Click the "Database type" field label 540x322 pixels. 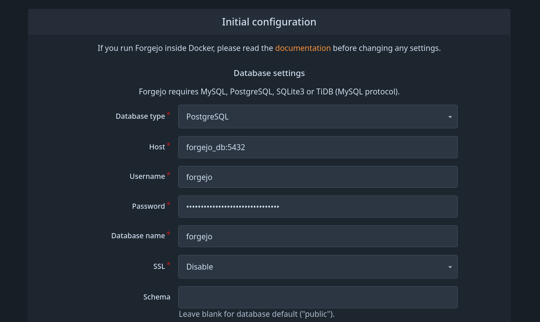coord(140,116)
